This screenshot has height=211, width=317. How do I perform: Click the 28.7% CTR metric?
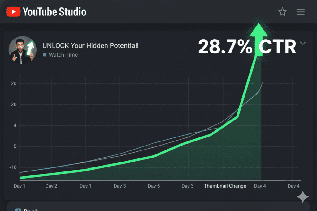[247, 47]
